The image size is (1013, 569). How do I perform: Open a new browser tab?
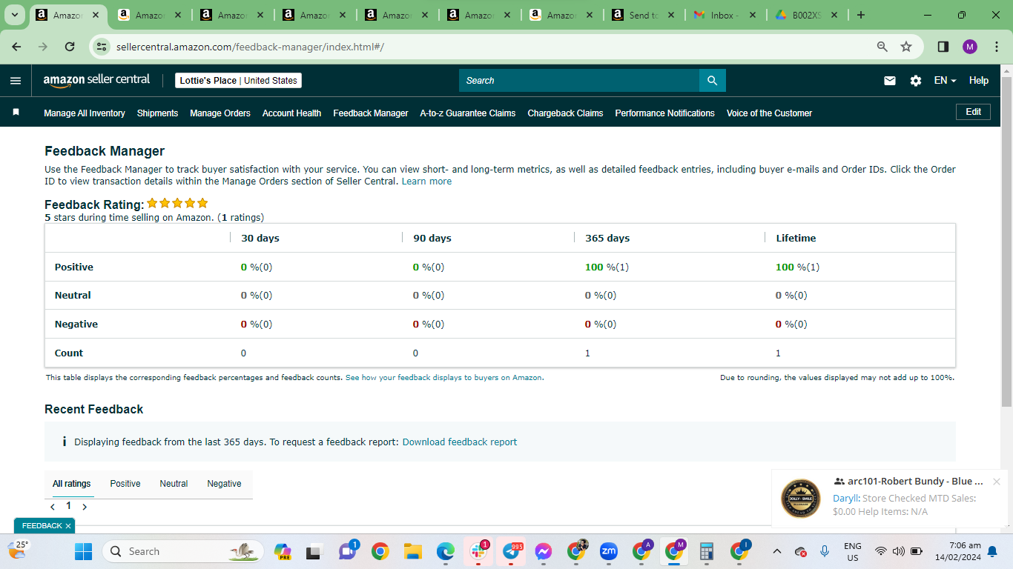pyautogui.click(x=860, y=15)
